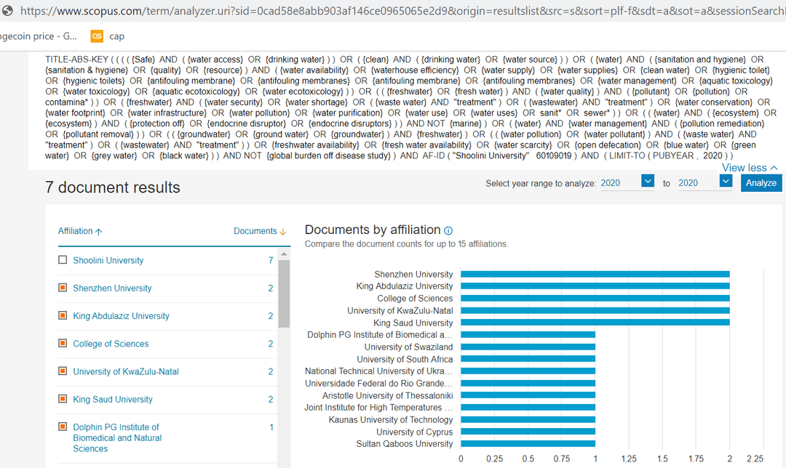
Task: Open the Shenzhen University link in the list
Action: tap(112, 289)
